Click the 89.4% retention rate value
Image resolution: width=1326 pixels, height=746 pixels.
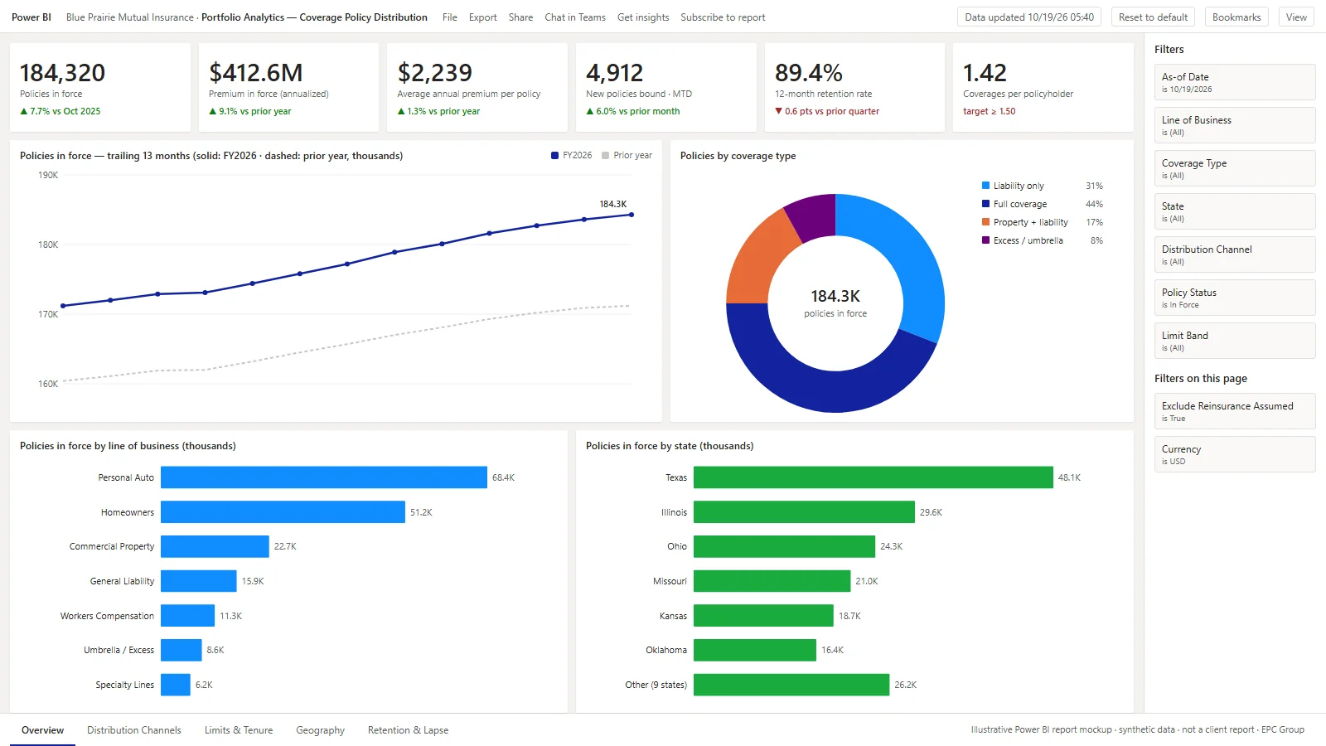[809, 73]
